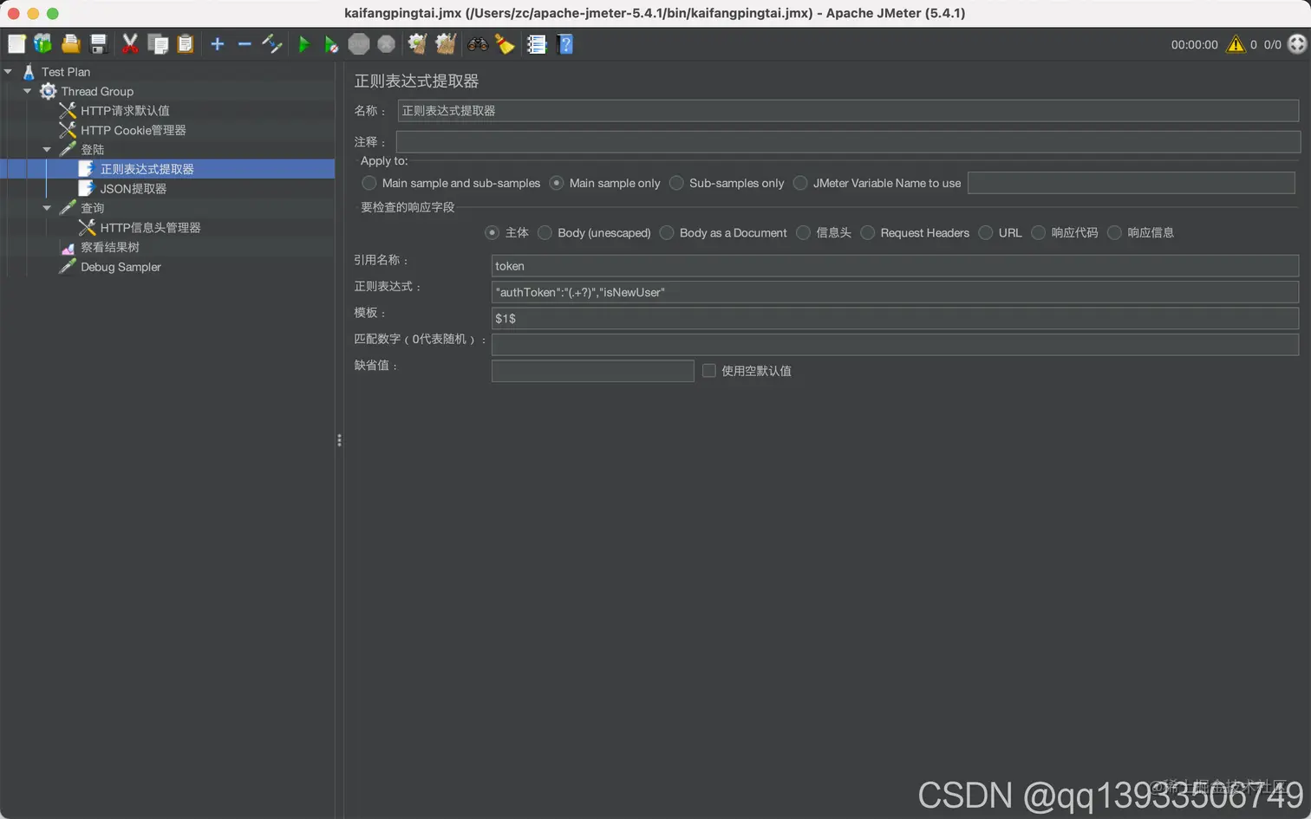This screenshot has width=1311, height=819.
Task: Click the 缺省值 default value field
Action: (x=593, y=371)
